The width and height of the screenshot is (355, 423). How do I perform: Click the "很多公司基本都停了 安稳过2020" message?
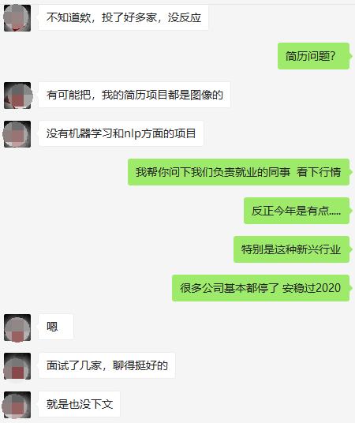pyautogui.click(x=261, y=288)
